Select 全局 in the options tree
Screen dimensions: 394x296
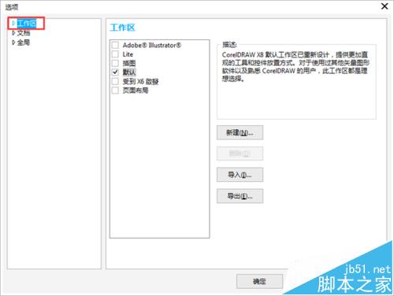pyautogui.click(x=24, y=43)
